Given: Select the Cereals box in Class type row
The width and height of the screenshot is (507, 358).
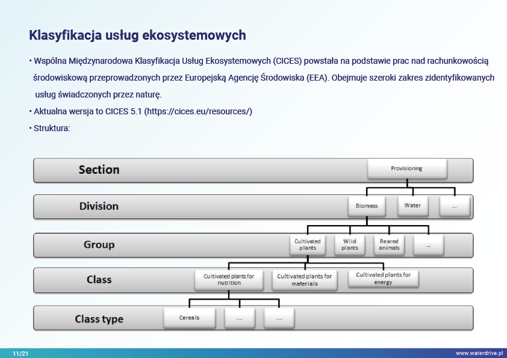Looking at the screenshot, I should pos(189,318).
